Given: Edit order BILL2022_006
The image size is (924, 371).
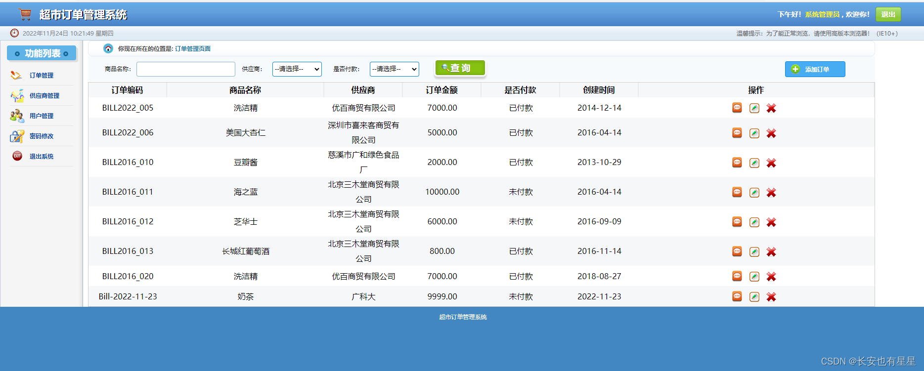Looking at the screenshot, I should click(x=754, y=133).
